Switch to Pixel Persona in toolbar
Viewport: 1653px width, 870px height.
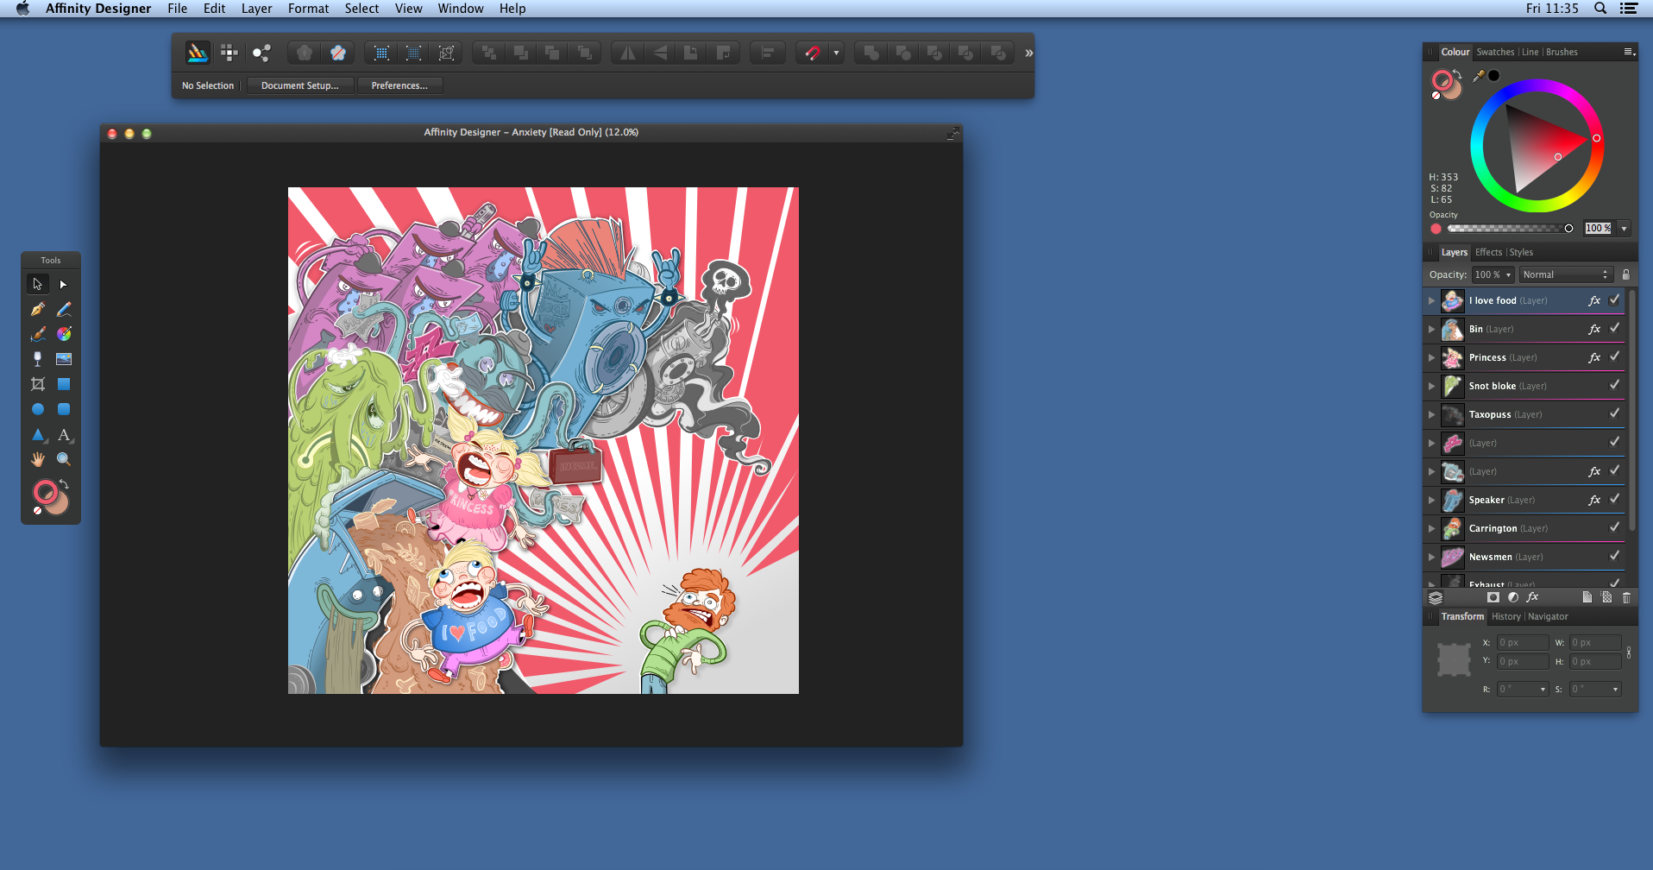click(x=229, y=53)
